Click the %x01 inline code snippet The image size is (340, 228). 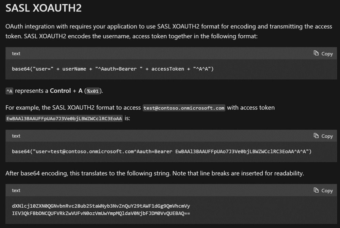click(93, 91)
